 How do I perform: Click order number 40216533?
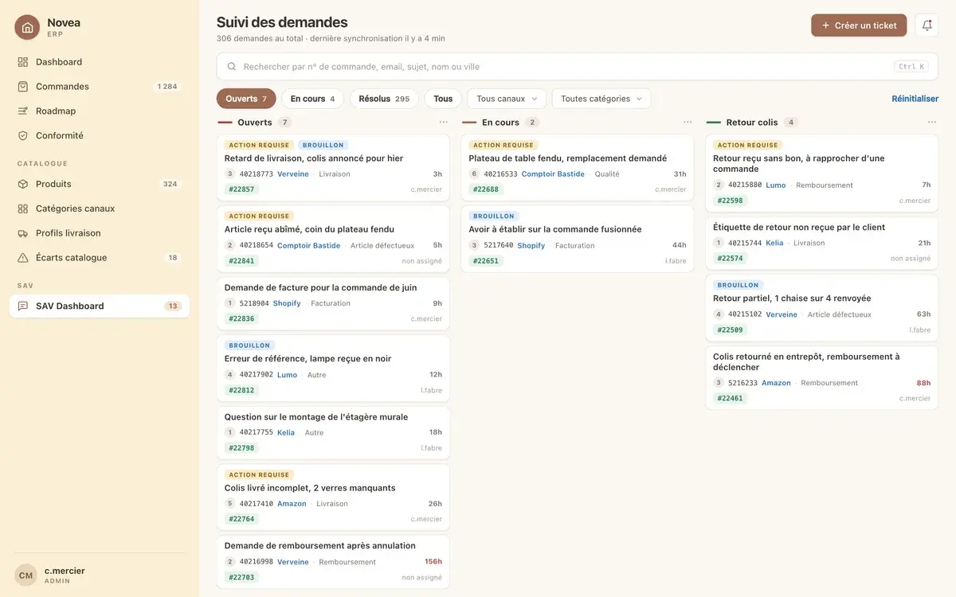pos(500,174)
